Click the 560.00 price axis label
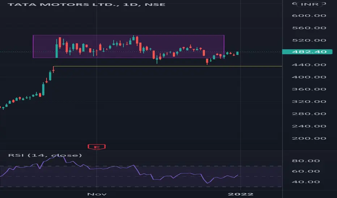 [x=309, y=28]
